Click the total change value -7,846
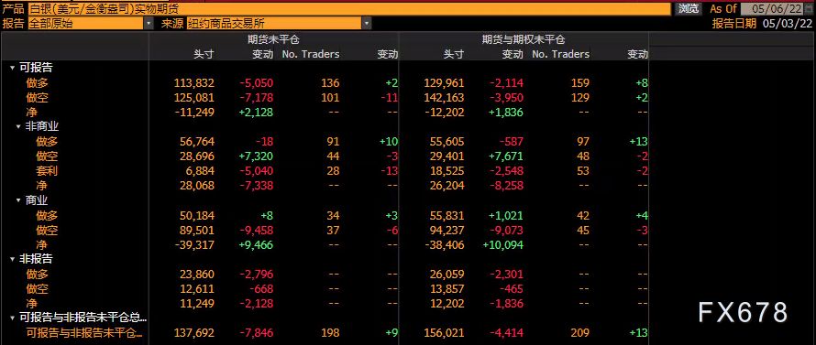This screenshot has width=816, height=345. coord(257,333)
